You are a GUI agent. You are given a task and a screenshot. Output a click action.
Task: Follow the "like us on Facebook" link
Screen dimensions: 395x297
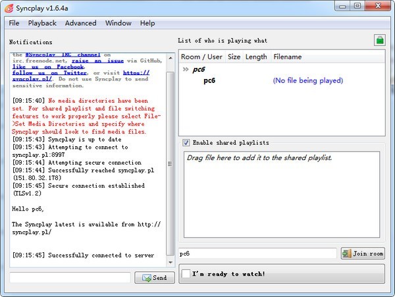click(x=48, y=67)
